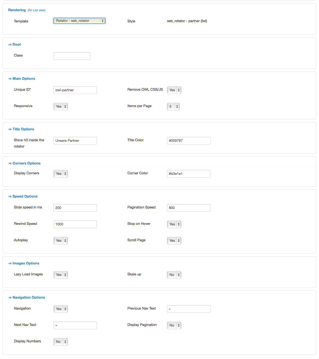The height and width of the screenshot is (359, 319).
Task: Click the Rewind Speed field with 1000
Action: point(75,224)
